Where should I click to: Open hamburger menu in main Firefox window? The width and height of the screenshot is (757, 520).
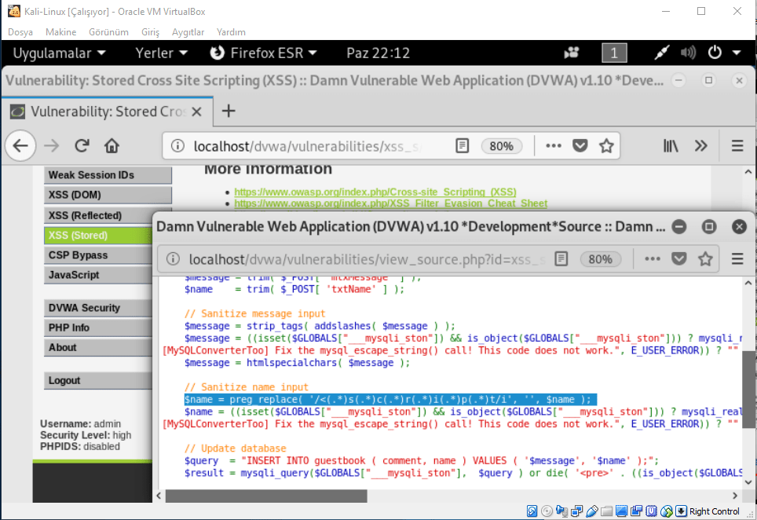[737, 146]
